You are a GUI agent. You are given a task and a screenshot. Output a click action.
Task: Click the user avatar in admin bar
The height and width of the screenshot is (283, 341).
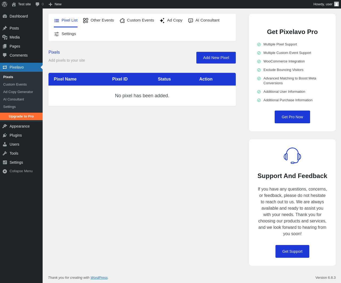(x=336, y=4)
